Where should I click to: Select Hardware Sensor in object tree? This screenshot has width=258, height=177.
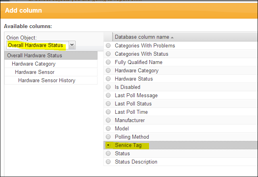pos(35,72)
